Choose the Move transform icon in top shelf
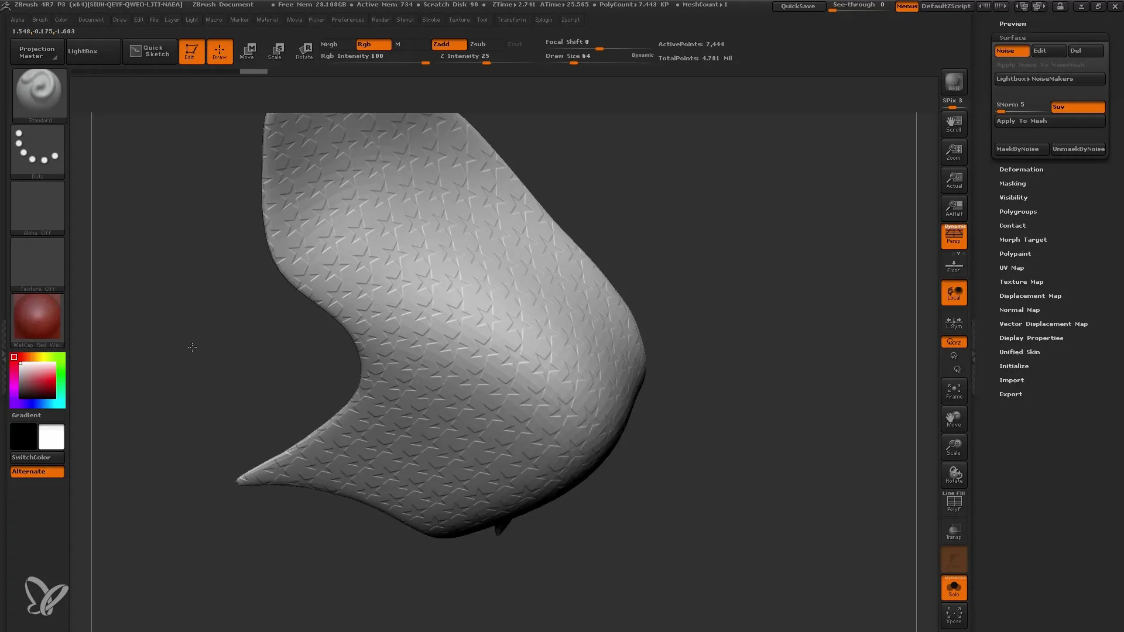The width and height of the screenshot is (1124, 632). [x=248, y=51]
